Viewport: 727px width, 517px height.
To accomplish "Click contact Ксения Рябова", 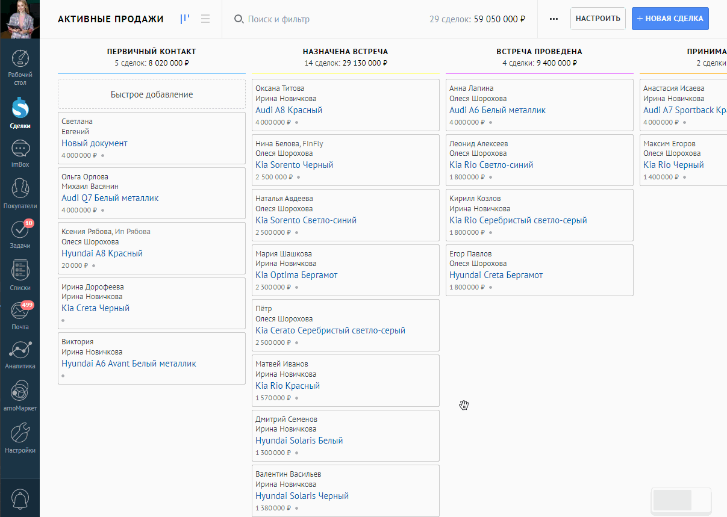I will click(x=86, y=232).
